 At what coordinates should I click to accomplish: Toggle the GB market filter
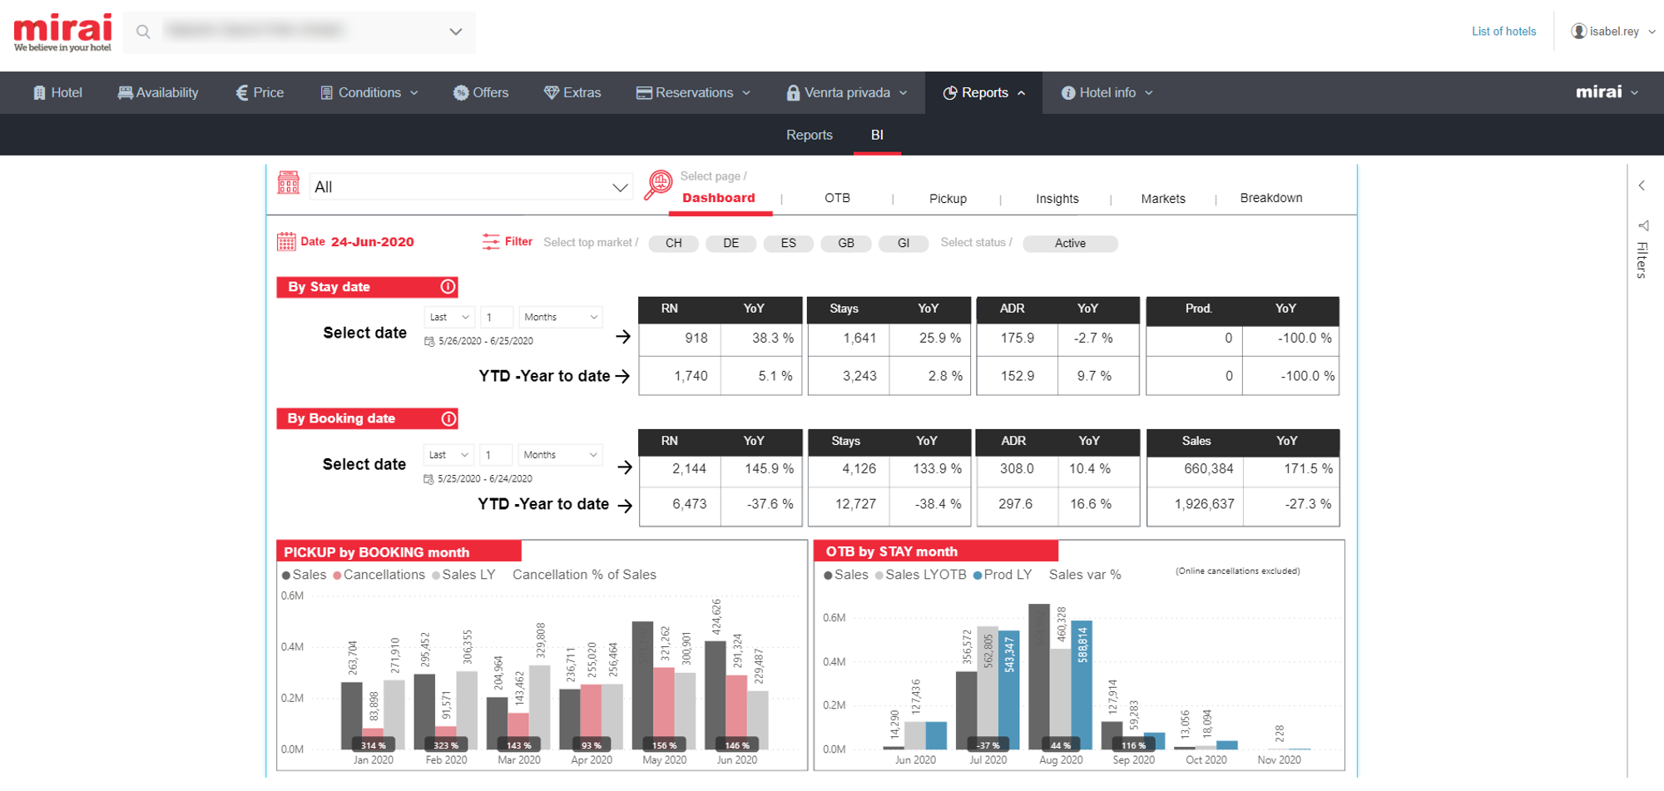coord(845,243)
